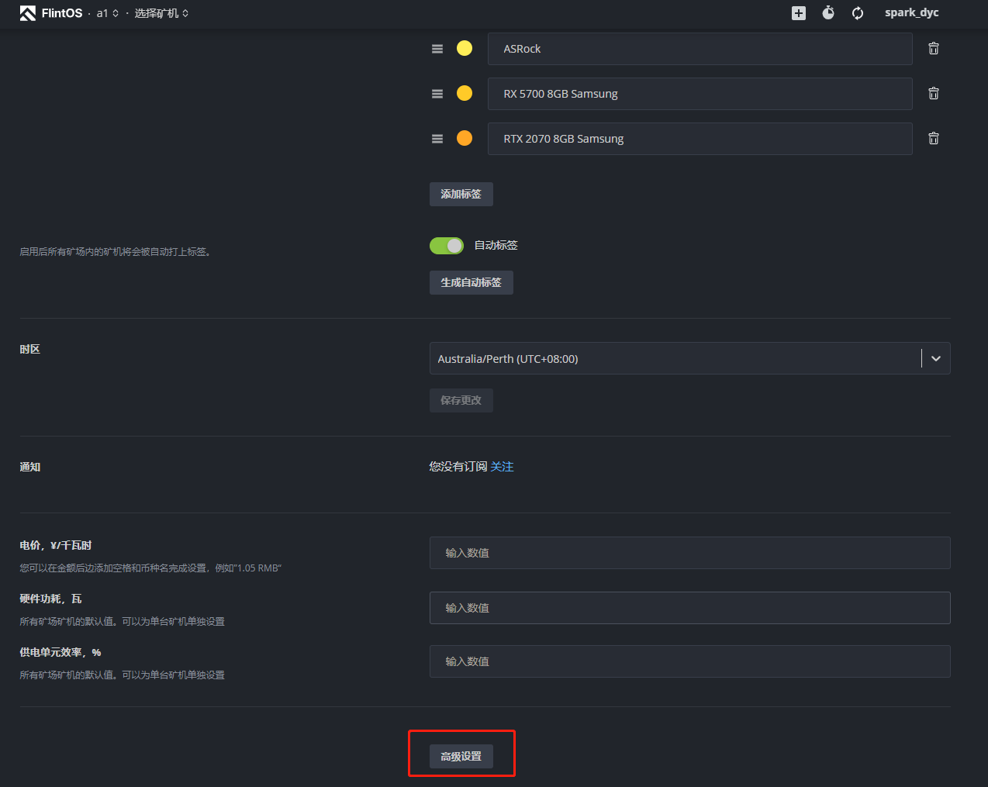
Task: Click the FlintOS logo icon
Action: pyautogui.click(x=28, y=13)
